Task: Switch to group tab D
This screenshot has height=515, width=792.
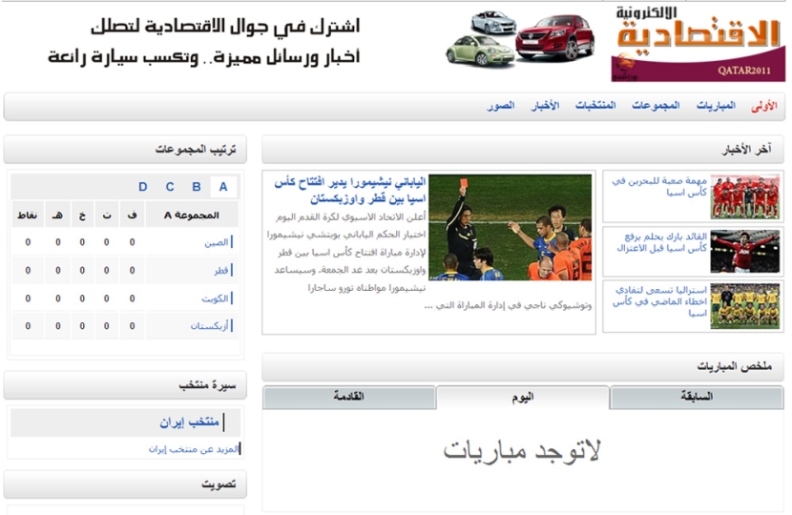Action: point(143,187)
